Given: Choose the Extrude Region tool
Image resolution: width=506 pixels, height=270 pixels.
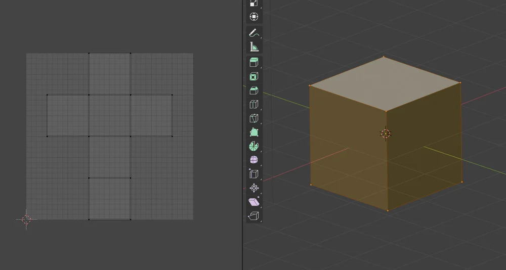Looking at the screenshot, I should point(254,63).
